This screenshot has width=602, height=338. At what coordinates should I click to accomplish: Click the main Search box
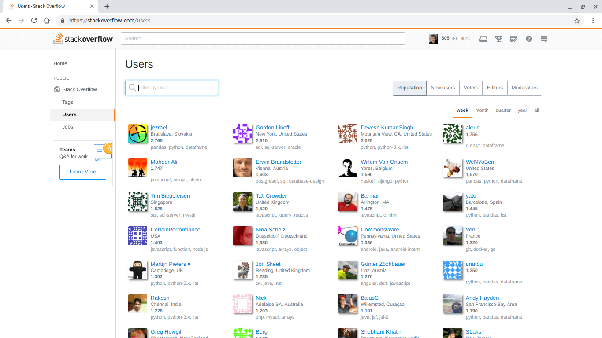(x=263, y=38)
